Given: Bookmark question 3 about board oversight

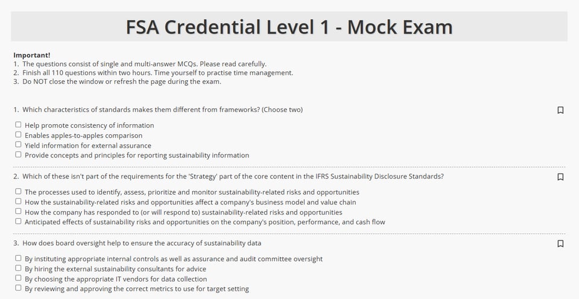Looking at the screenshot, I should 560,244.
